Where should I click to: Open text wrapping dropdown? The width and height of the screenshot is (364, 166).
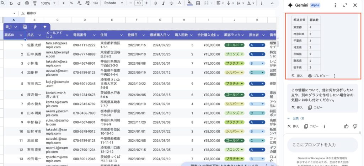pos(240,3)
